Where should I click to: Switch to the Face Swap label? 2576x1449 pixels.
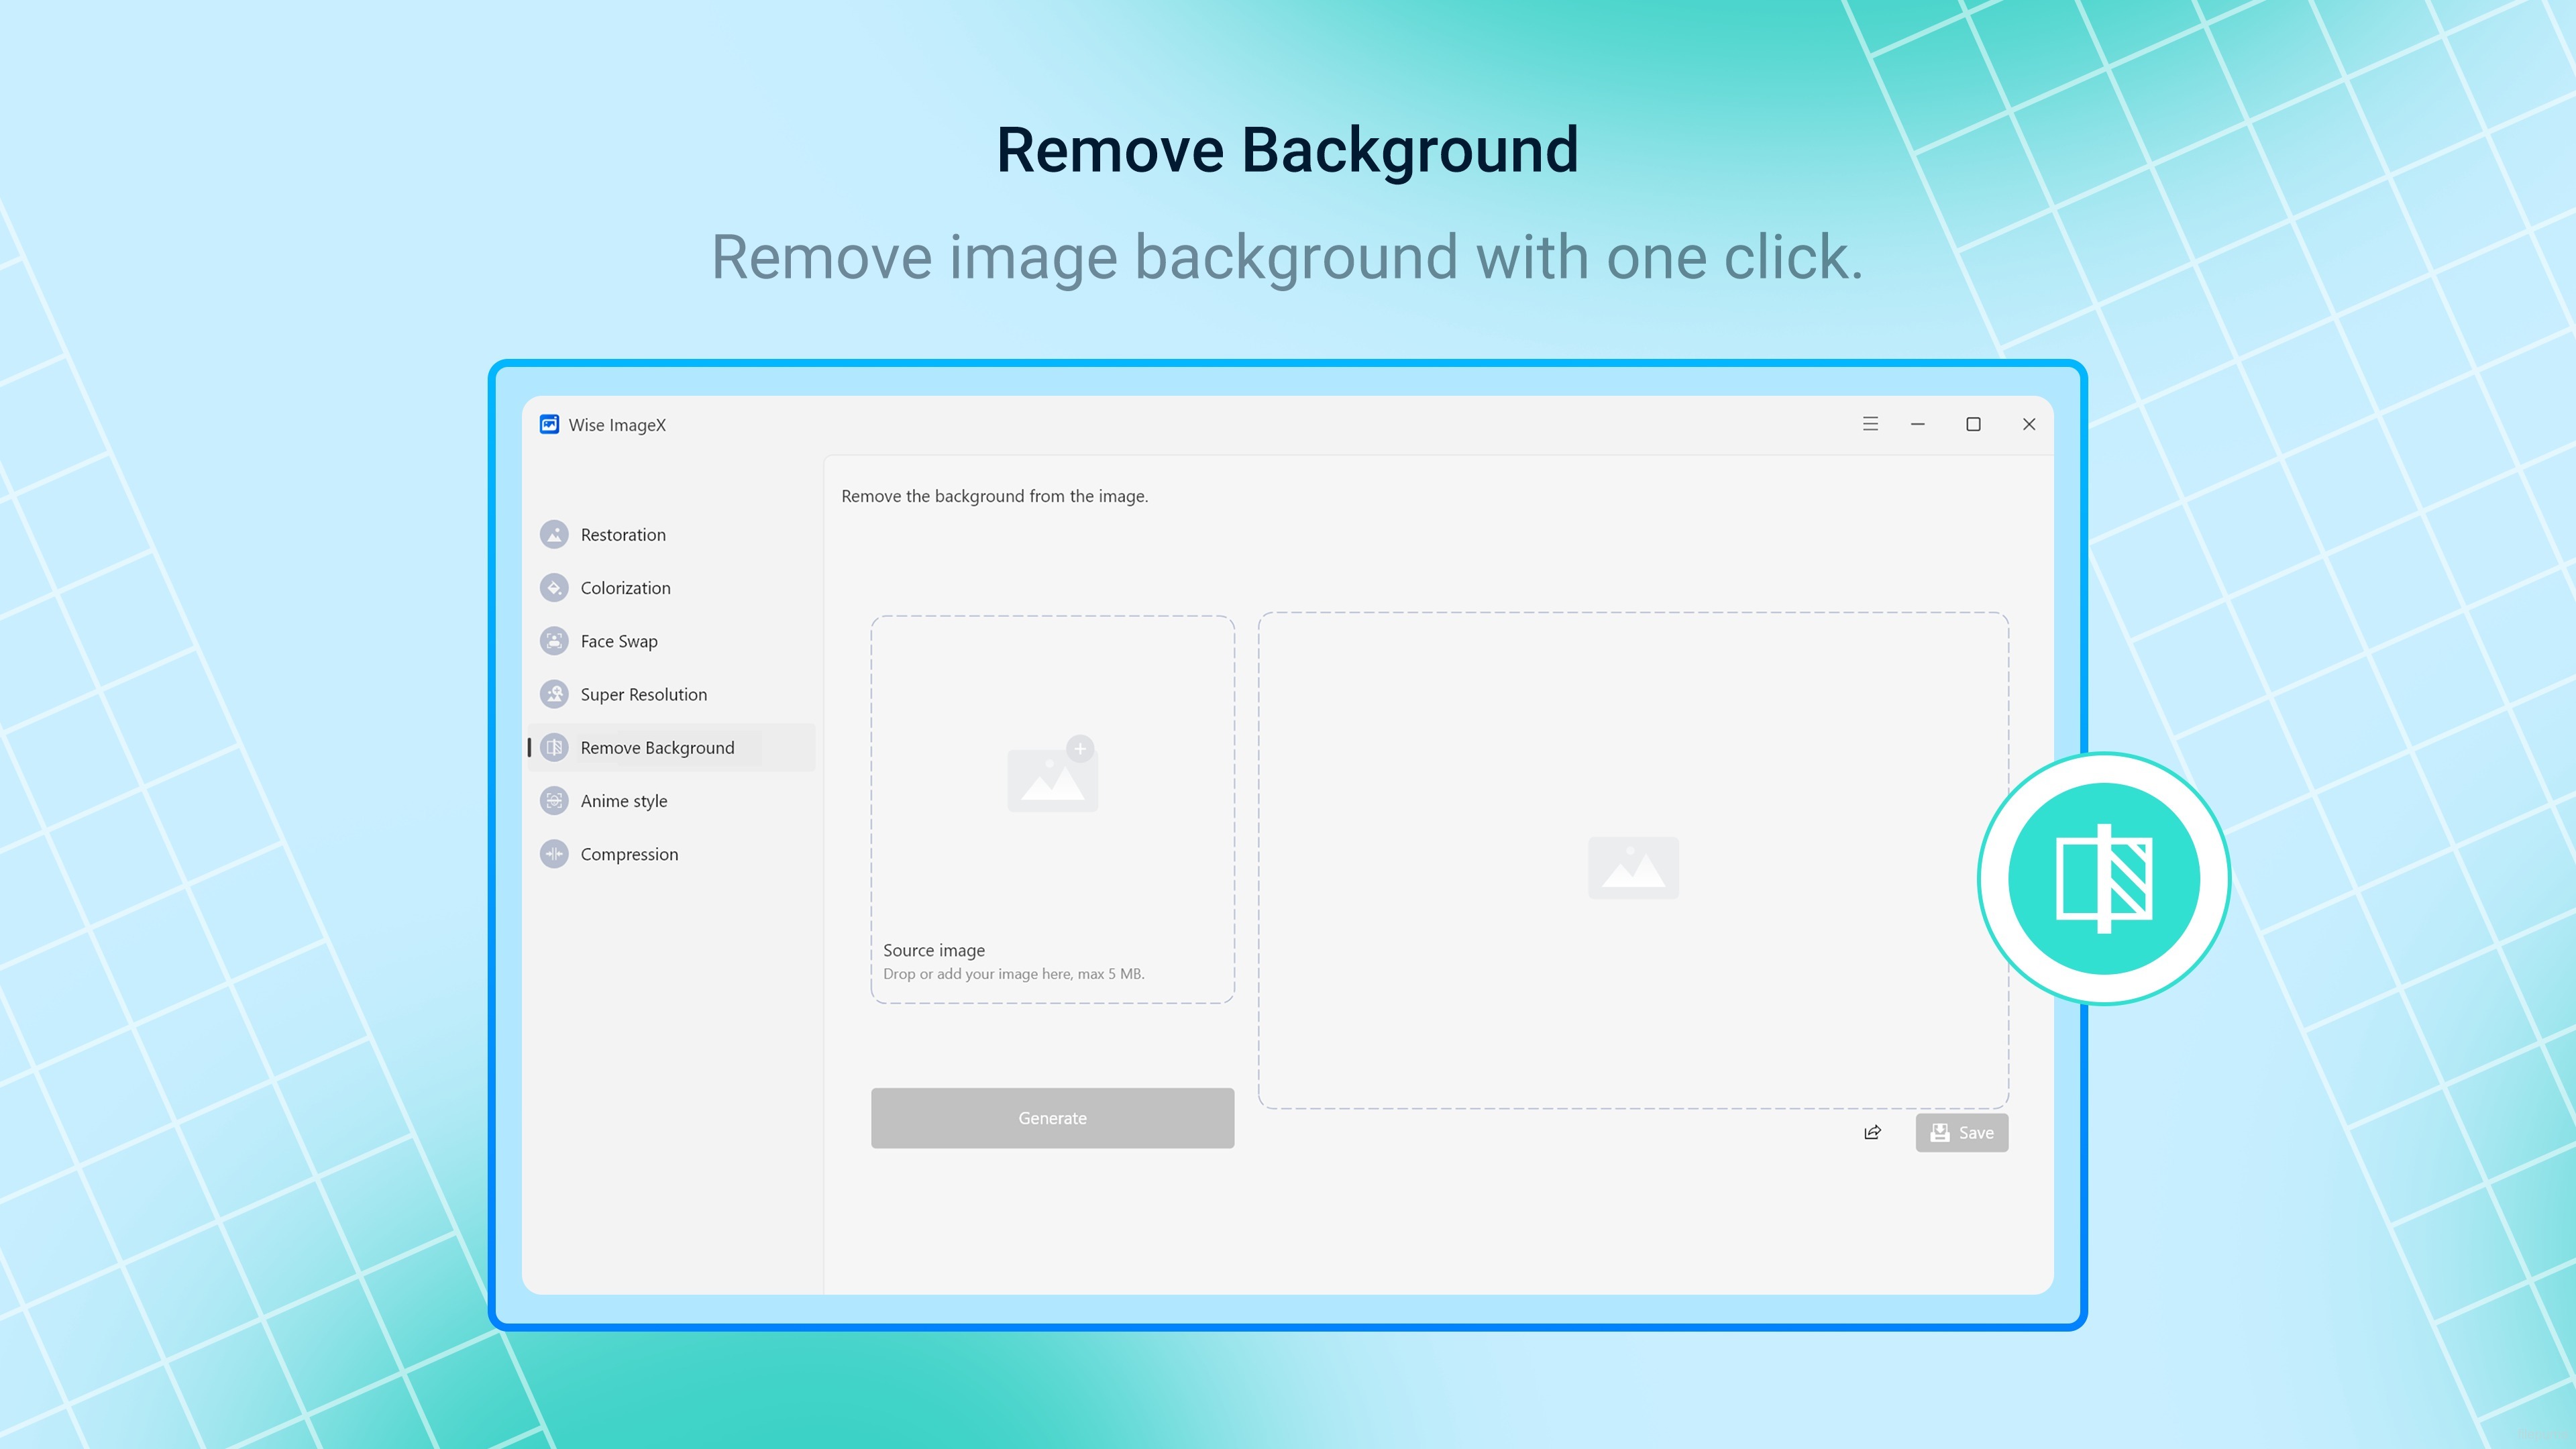[619, 641]
